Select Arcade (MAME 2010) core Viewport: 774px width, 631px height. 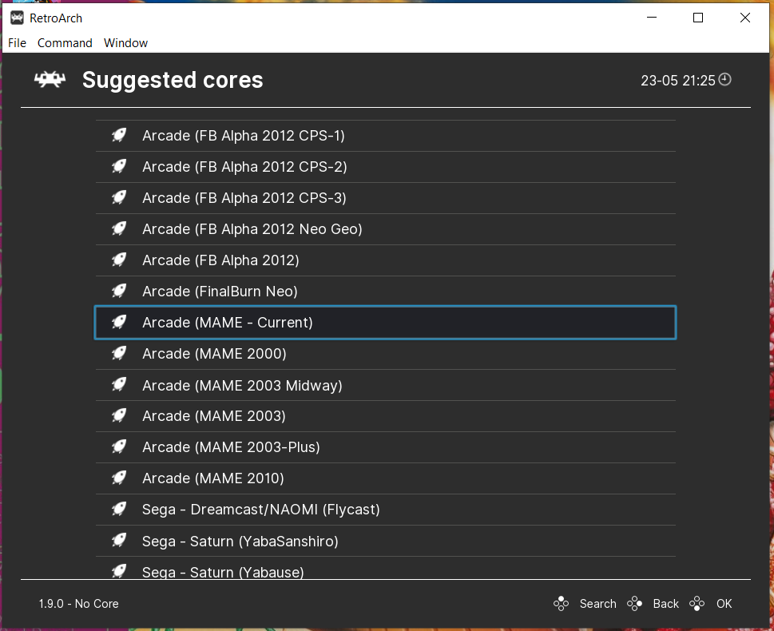click(386, 478)
